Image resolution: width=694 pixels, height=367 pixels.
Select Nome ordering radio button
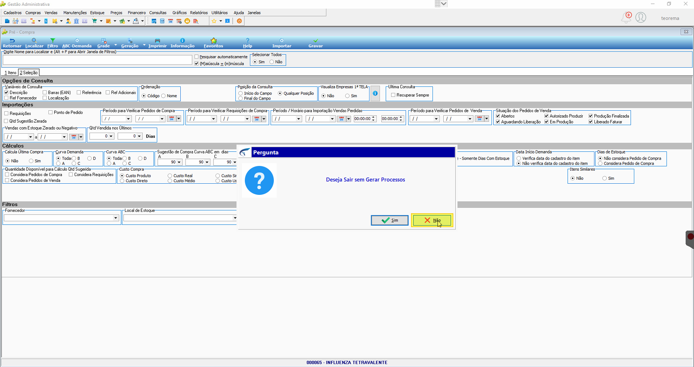point(164,96)
